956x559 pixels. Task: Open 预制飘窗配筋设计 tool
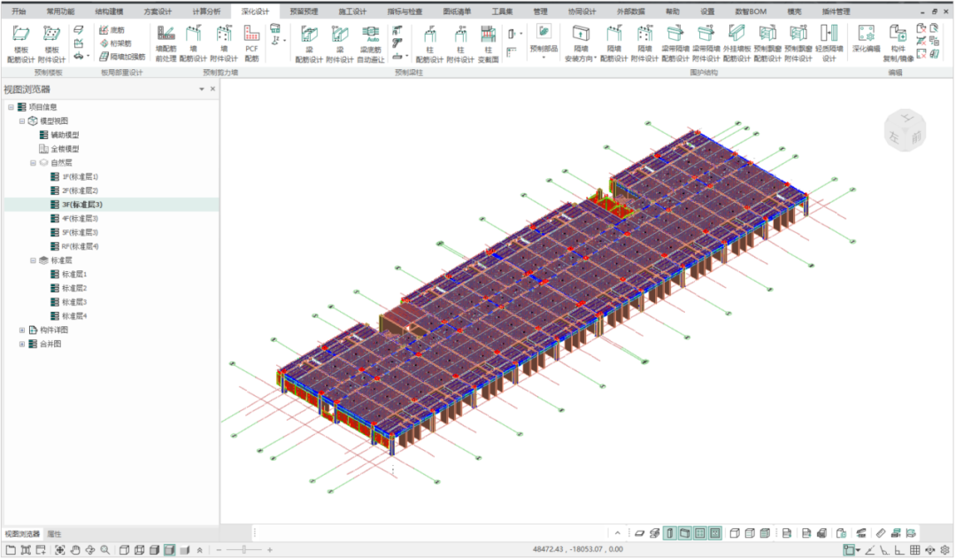tap(767, 44)
